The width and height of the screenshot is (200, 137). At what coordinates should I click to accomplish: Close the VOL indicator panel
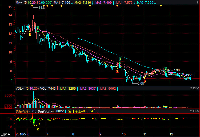pos(197,88)
